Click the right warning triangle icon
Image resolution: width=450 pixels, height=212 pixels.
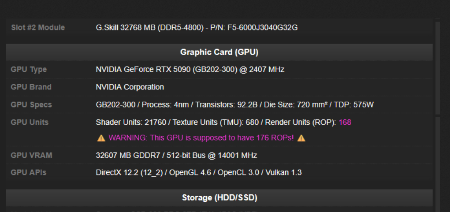coord(301,138)
